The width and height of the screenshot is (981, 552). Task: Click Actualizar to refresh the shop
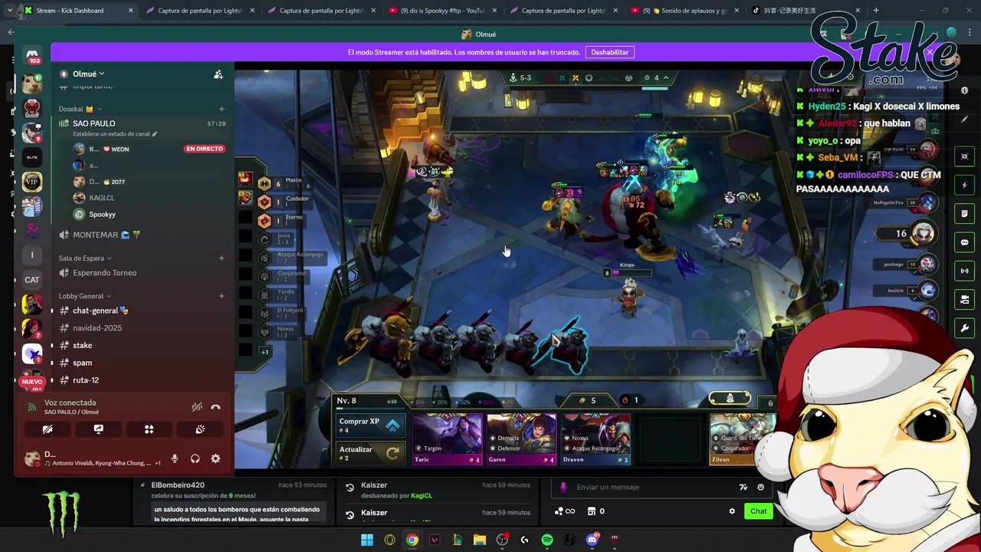click(370, 453)
